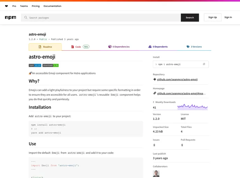
Task: Switch to the Readme tab
Action: [x=45, y=47]
